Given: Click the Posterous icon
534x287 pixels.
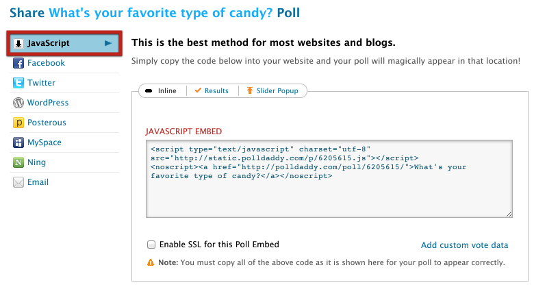Looking at the screenshot, I should pyautogui.click(x=19, y=123).
